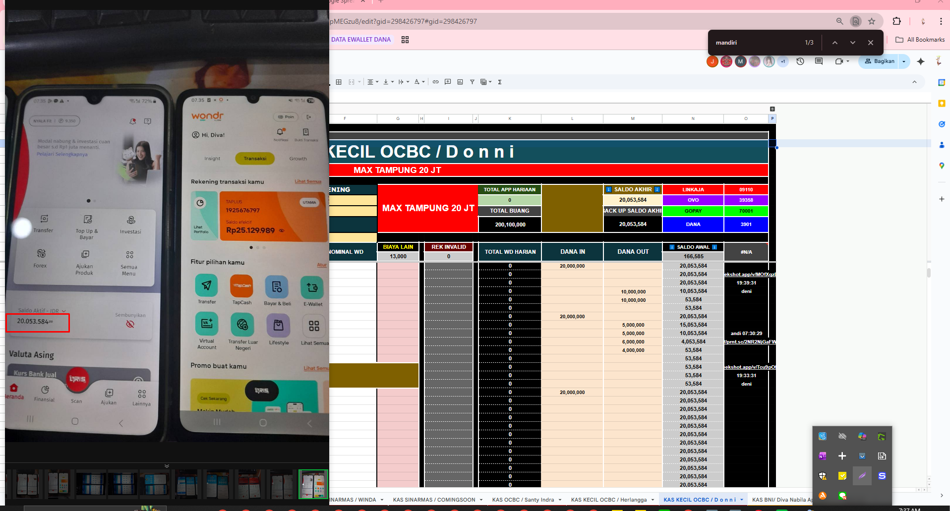The image size is (950, 511).
Task: Open Windows Security shield tray icon
Action: (823, 476)
